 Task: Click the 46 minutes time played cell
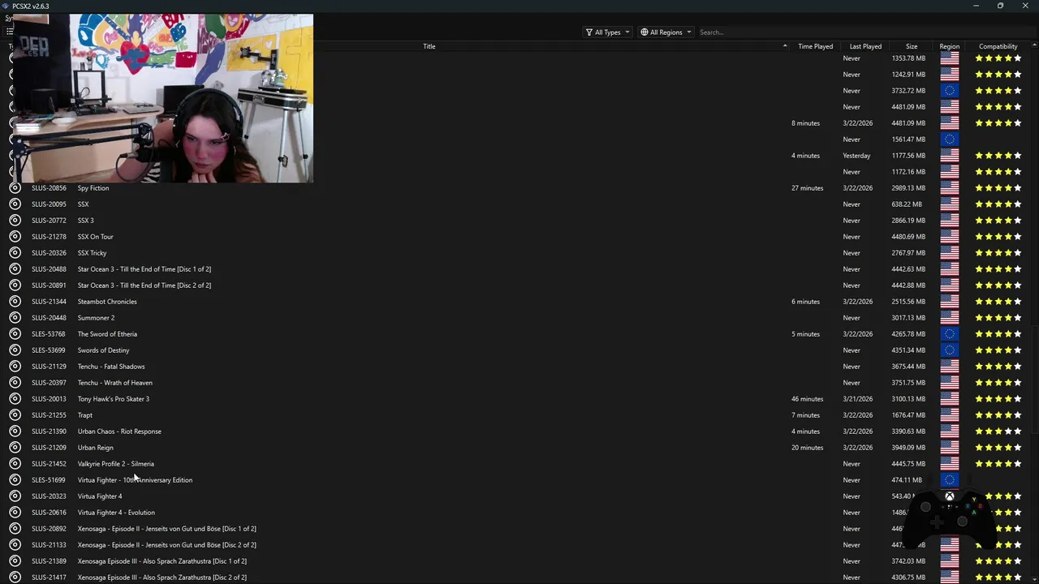807,398
